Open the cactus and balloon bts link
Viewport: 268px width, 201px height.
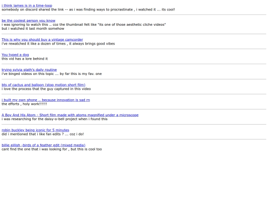43,85
